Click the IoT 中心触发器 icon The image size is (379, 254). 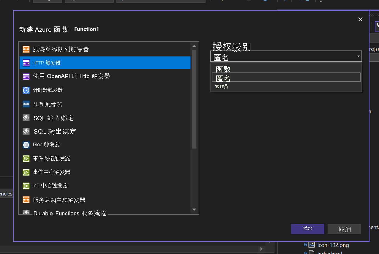tap(26, 186)
